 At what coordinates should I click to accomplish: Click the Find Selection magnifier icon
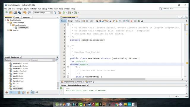point(97,21)
